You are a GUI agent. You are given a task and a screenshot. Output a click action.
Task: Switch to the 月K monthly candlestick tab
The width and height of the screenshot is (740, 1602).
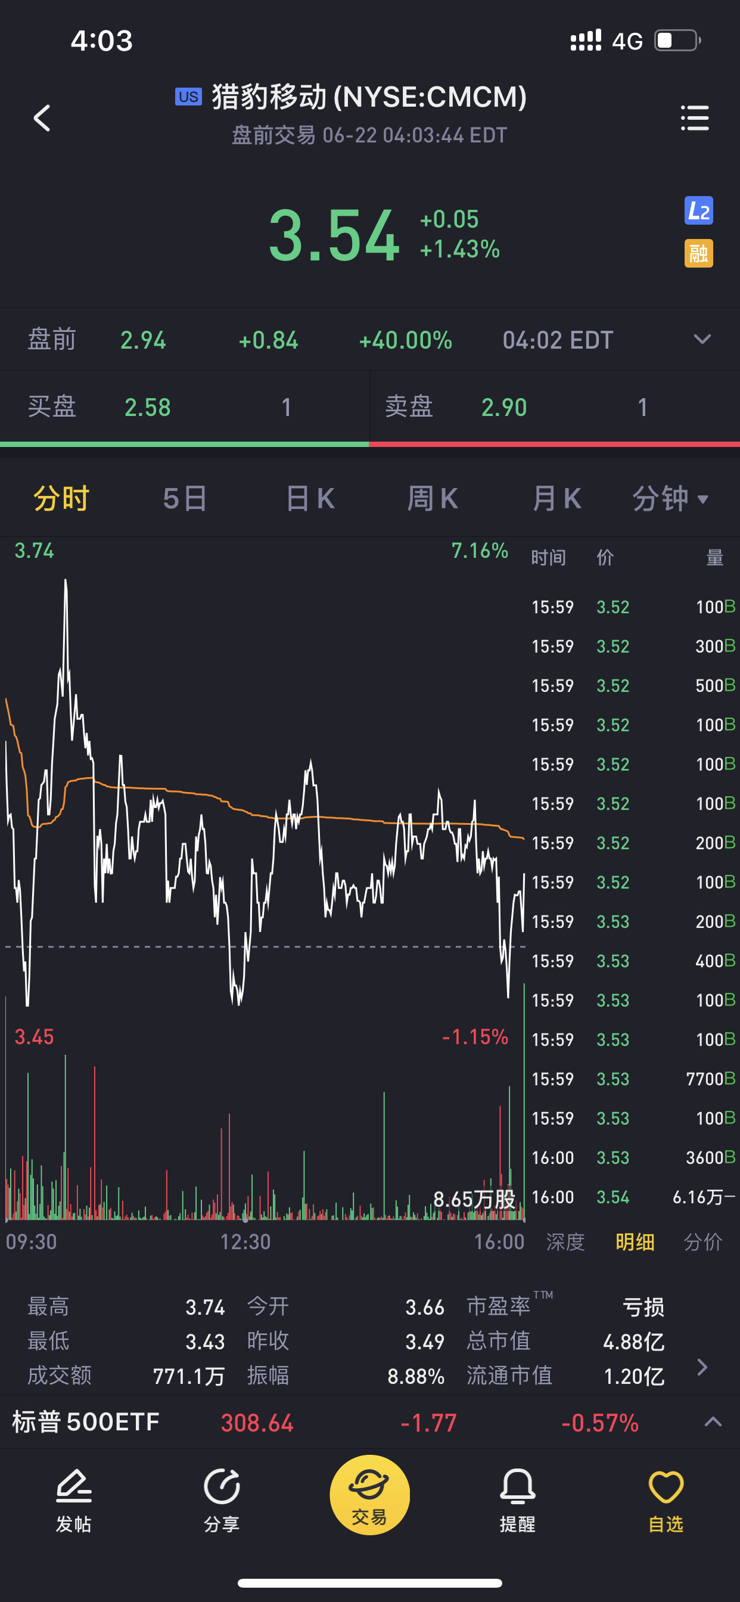(556, 499)
